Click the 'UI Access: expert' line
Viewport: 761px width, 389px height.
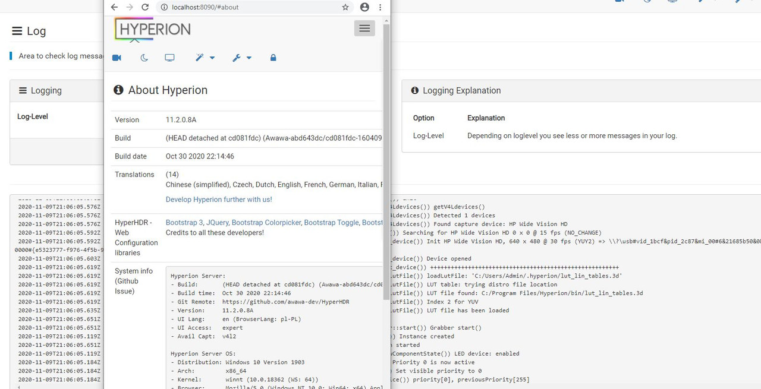pyautogui.click(x=206, y=328)
